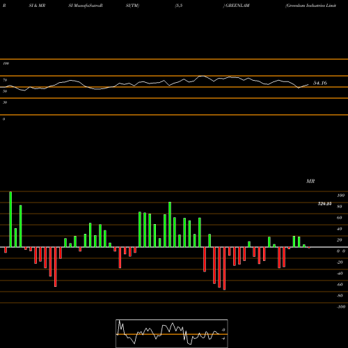Click the 70 level label on RSI axis

[x=5, y=80]
